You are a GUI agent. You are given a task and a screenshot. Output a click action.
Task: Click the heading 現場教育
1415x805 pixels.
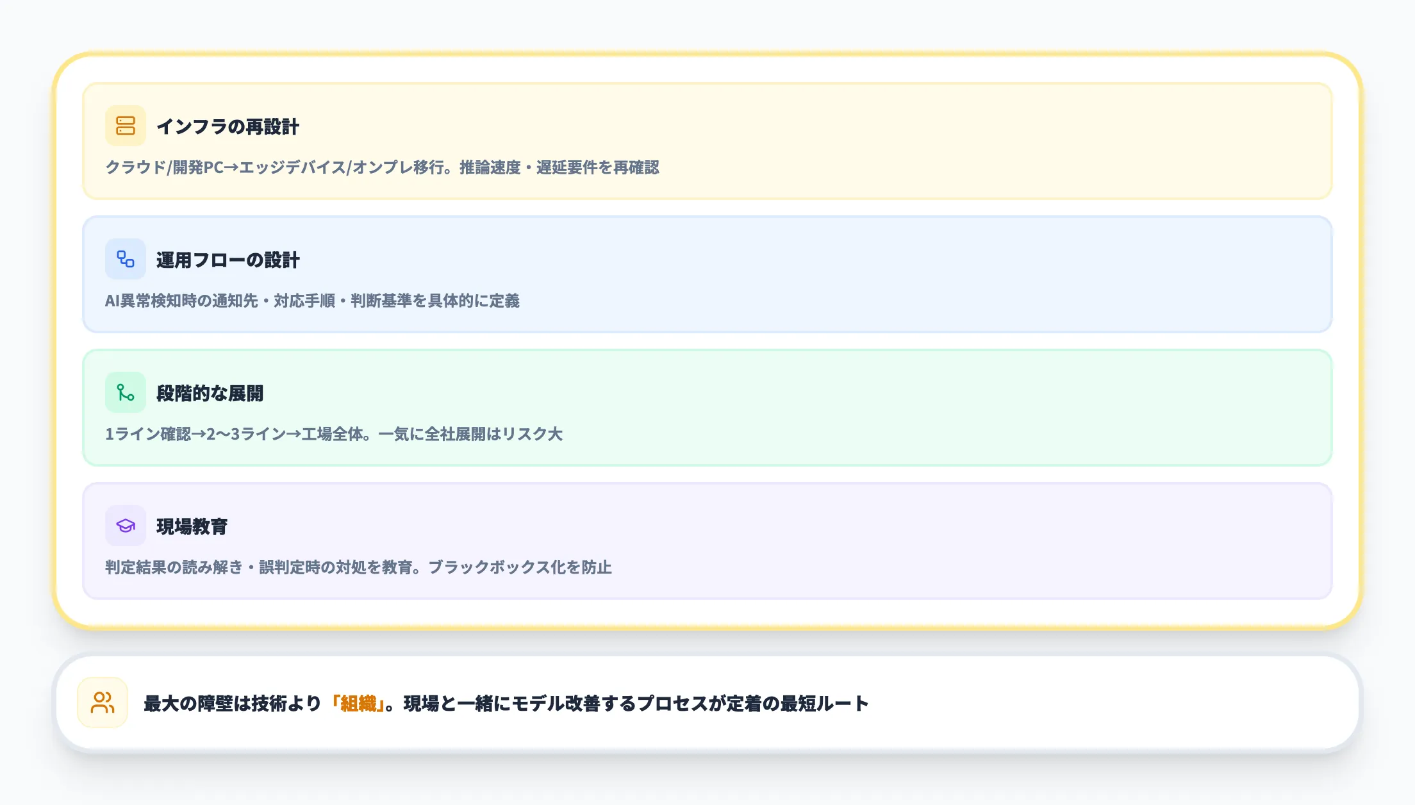coord(192,527)
